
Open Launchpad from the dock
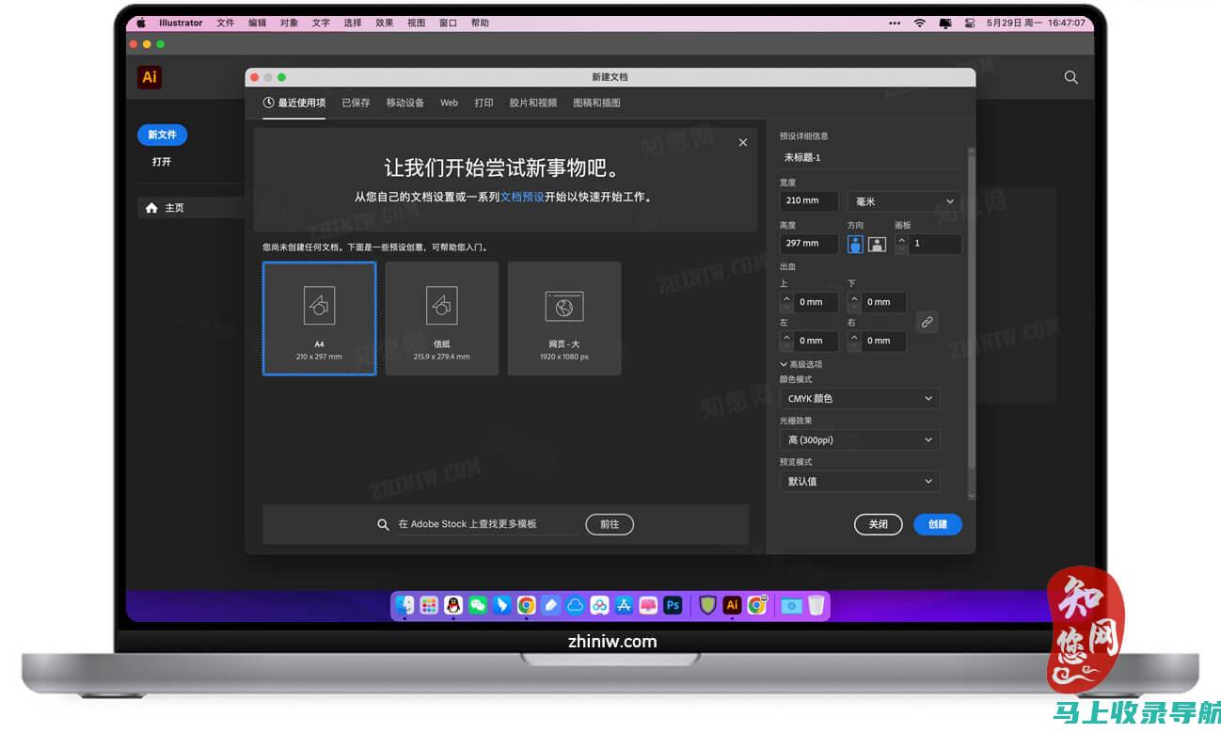click(x=429, y=605)
